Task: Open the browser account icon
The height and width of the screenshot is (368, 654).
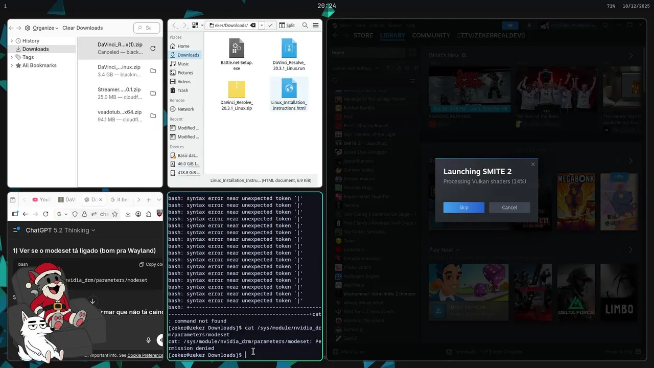Action: (x=138, y=214)
